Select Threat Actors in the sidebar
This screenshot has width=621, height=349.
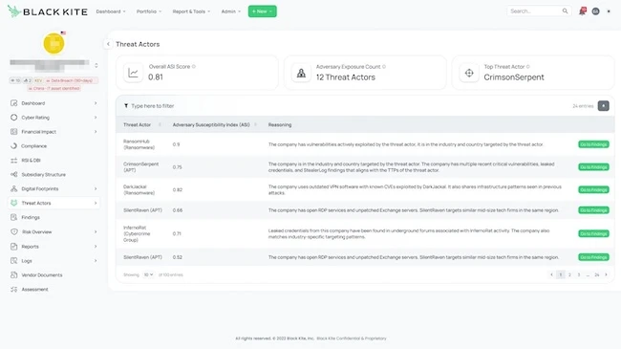click(54, 203)
